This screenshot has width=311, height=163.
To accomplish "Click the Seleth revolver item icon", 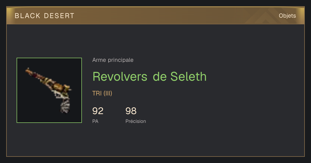I will 49,90.
